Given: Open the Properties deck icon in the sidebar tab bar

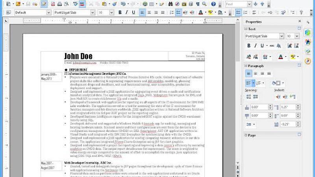Looking at the screenshot, I should coord(308,33).
